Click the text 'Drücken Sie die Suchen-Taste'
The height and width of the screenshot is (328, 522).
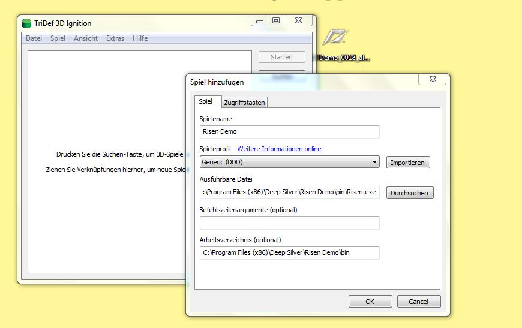pyautogui.click(x=99, y=154)
